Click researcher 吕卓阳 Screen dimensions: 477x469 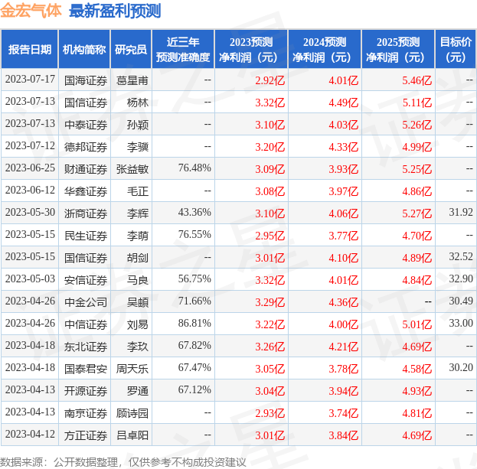point(132,435)
